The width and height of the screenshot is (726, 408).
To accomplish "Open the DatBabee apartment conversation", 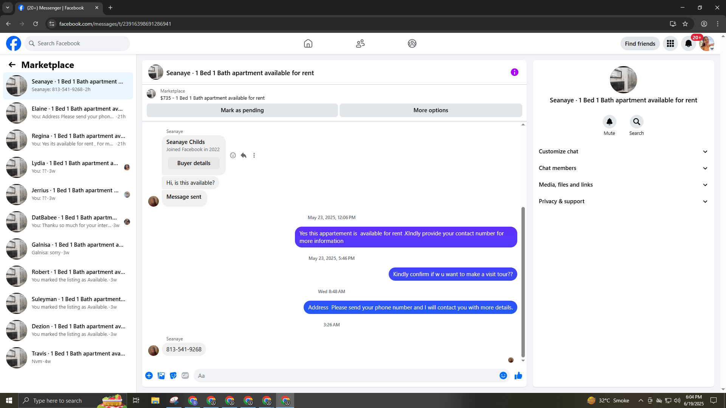I will 68,222.
